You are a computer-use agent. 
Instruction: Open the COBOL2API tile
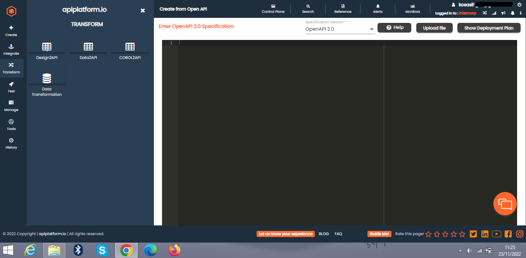coord(130,50)
